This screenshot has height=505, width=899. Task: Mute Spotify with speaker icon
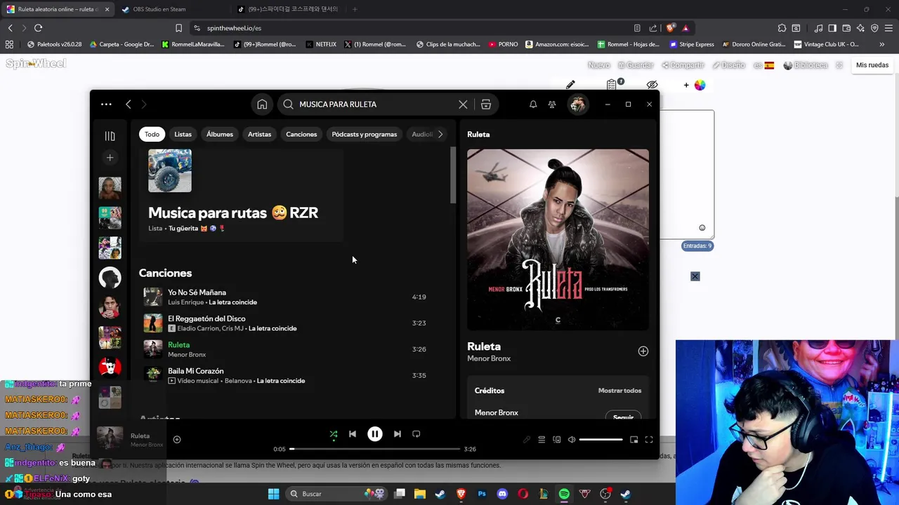coord(572,440)
